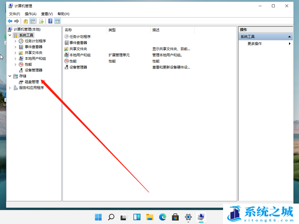
Task: Toggle the show/hide console tree icon
Action: tap(33, 21)
